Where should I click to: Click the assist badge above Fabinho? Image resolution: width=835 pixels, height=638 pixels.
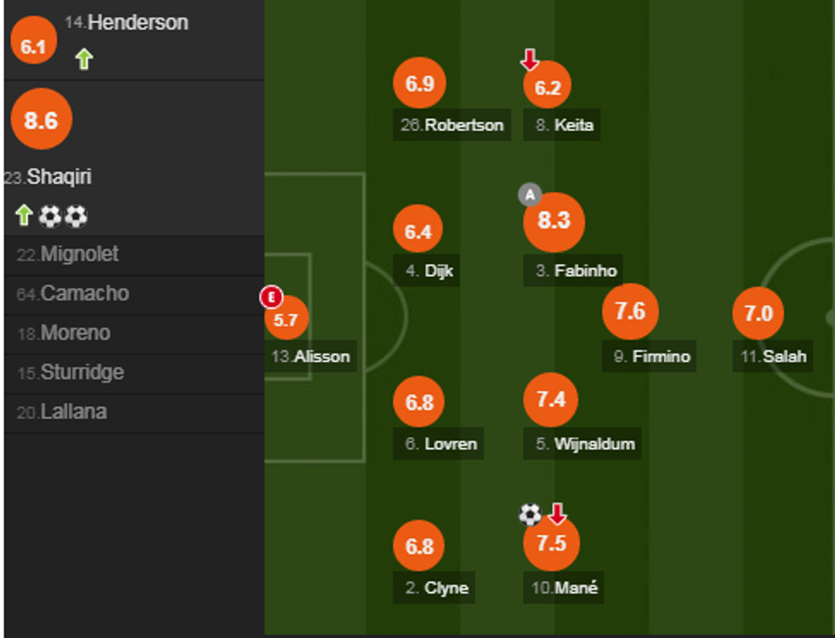pyautogui.click(x=530, y=195)
